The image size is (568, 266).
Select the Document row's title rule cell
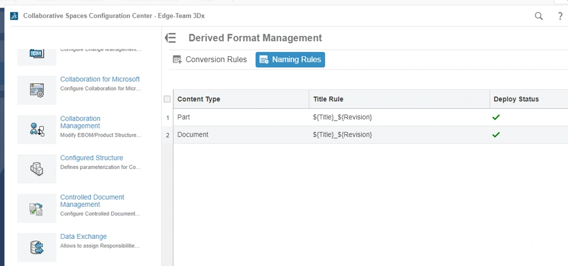pyautogui.click(x=343, y=135)
